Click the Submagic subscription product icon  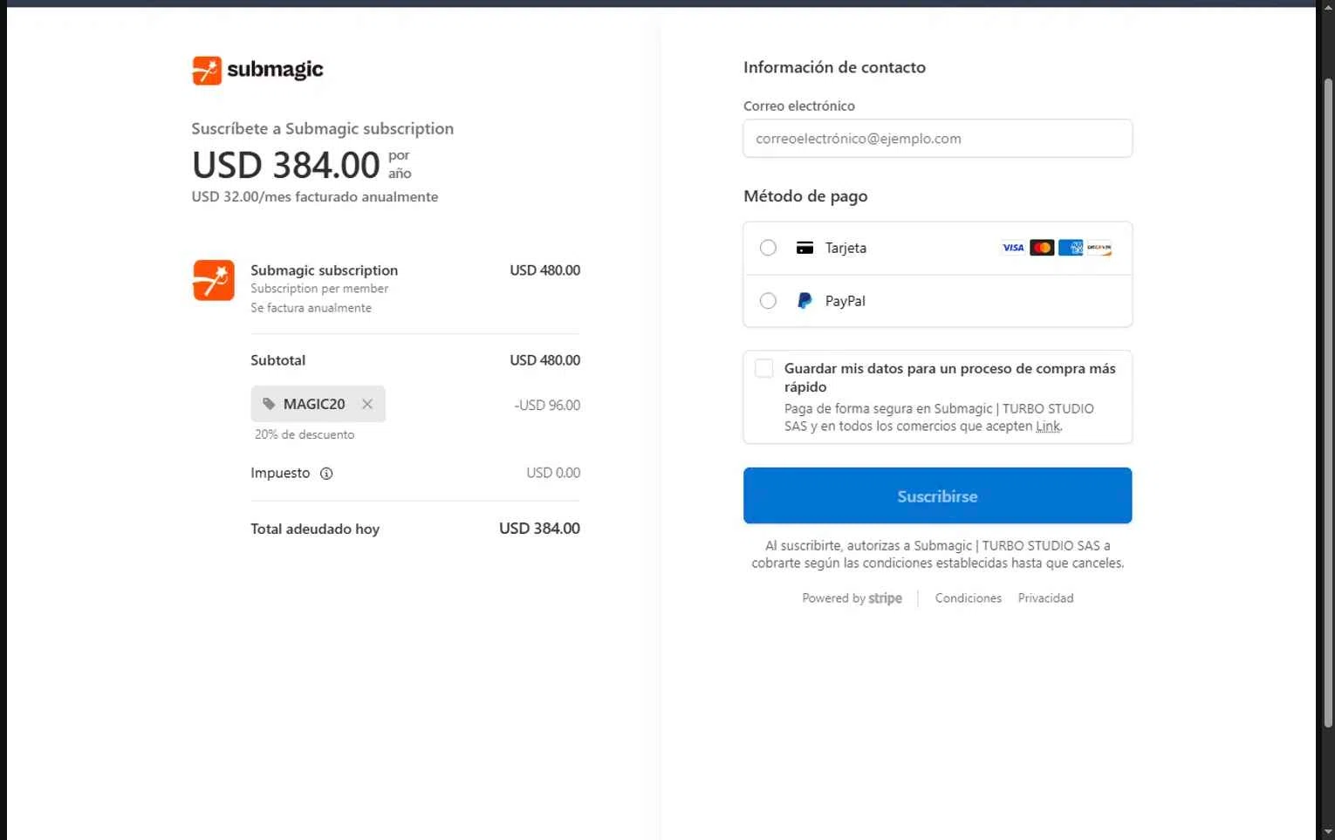click(214, 280)
